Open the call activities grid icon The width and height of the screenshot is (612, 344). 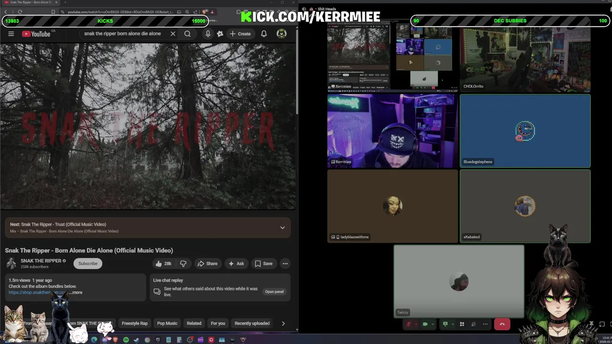point(462,324)
